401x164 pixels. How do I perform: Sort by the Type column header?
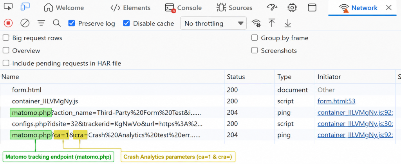[x=295, y=77]
